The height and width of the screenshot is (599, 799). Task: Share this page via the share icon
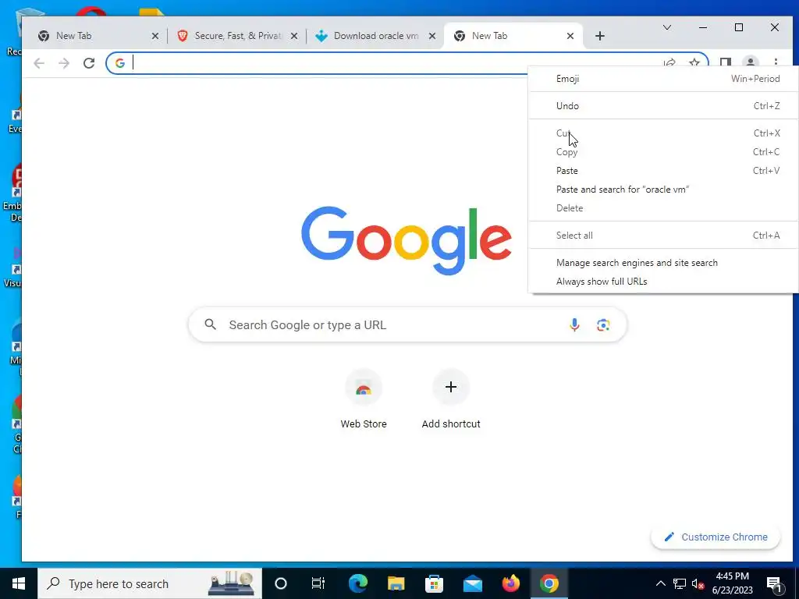(x=669, y=62)
